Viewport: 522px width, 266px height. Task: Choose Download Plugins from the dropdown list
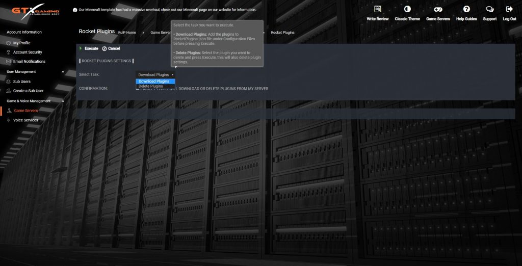tap(155, 81)
